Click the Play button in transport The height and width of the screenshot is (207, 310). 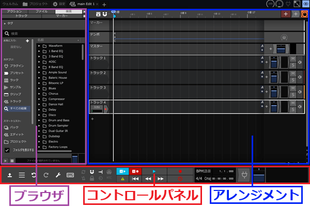click(154, 170)
